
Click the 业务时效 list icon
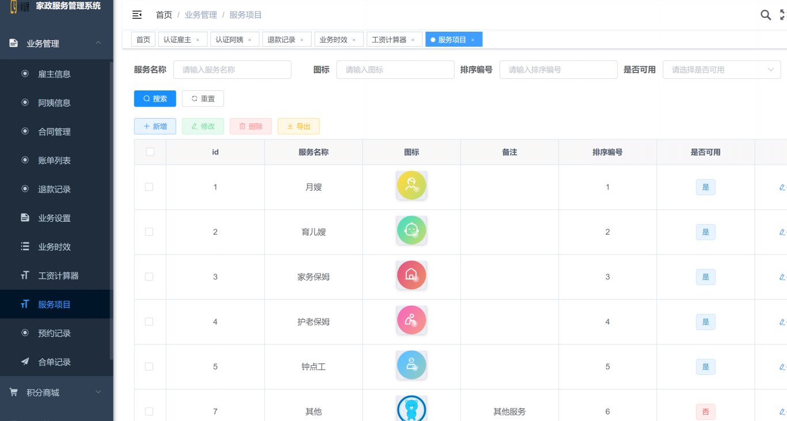[25, 246]
